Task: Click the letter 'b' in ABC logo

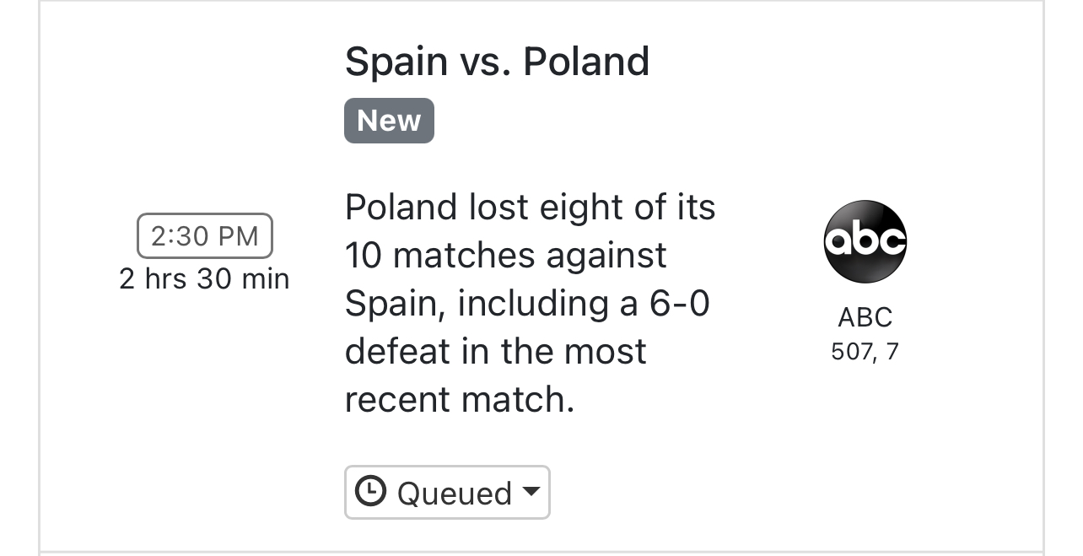Action: coord(865,240)
